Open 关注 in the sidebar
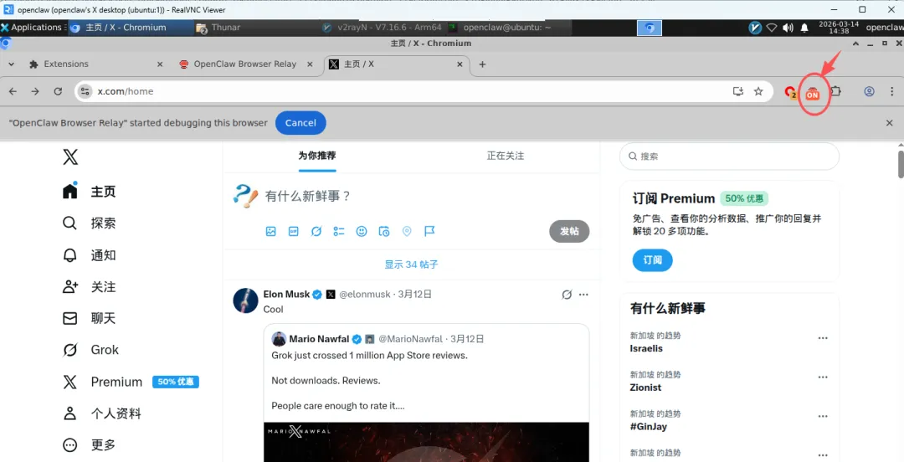 (90, 287)
